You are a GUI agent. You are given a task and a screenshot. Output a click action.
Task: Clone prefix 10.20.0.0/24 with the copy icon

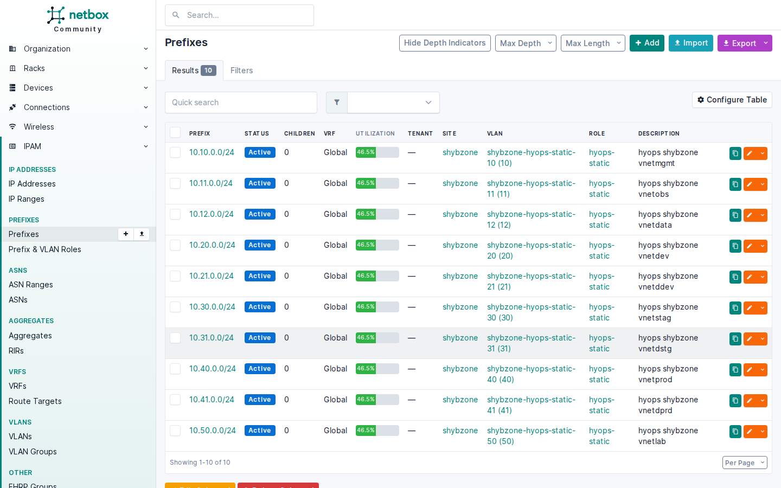point(735,246)
